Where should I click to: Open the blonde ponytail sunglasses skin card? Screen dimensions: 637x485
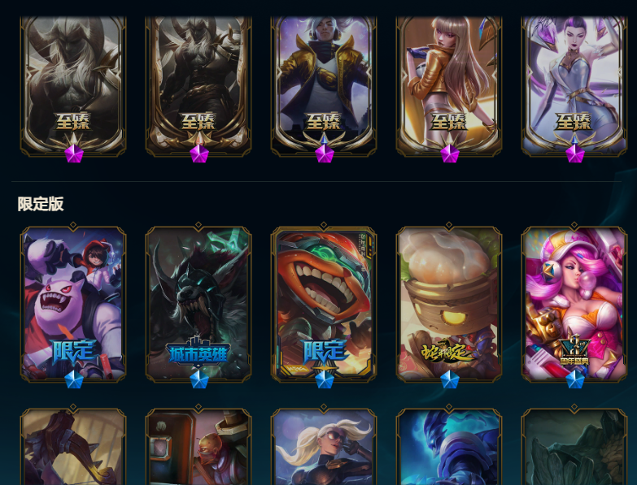324,447
